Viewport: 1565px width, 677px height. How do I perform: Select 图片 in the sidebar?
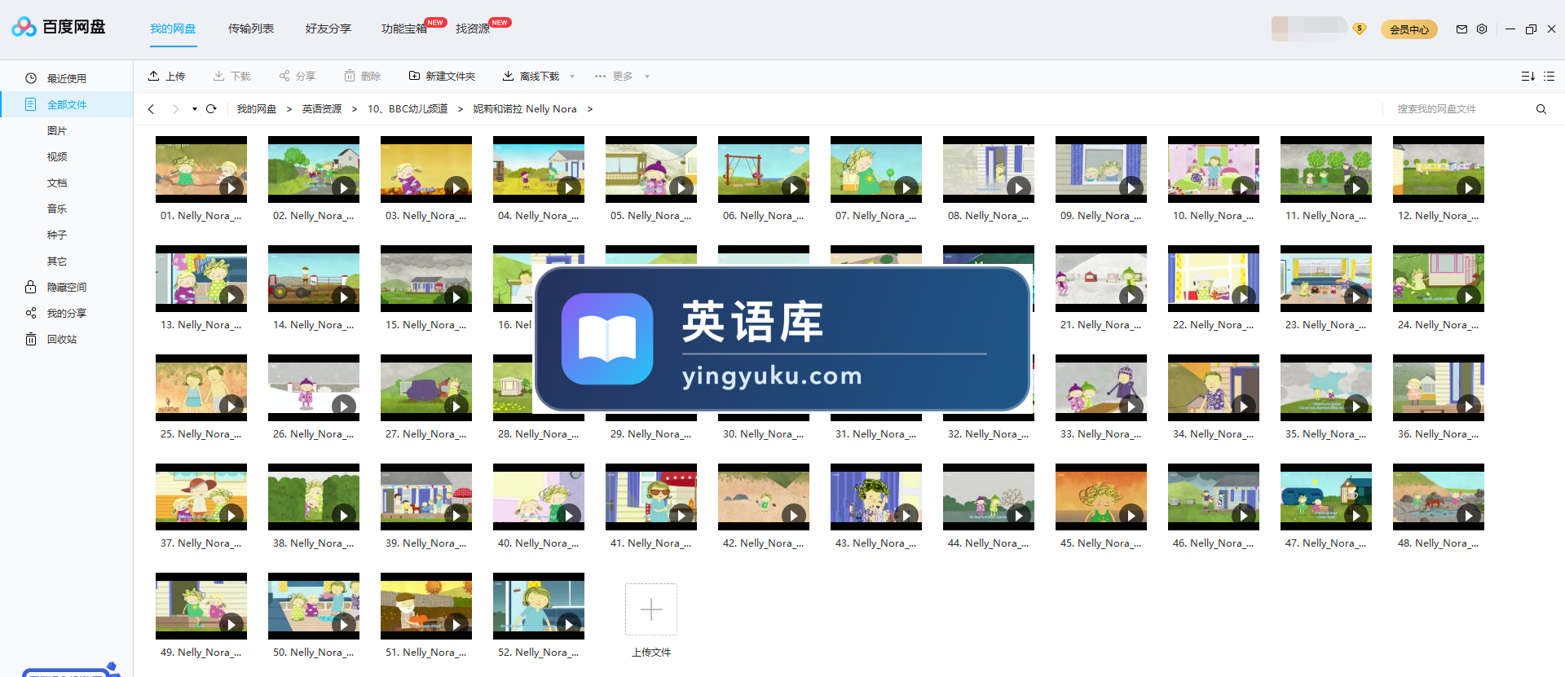(57, 130)
